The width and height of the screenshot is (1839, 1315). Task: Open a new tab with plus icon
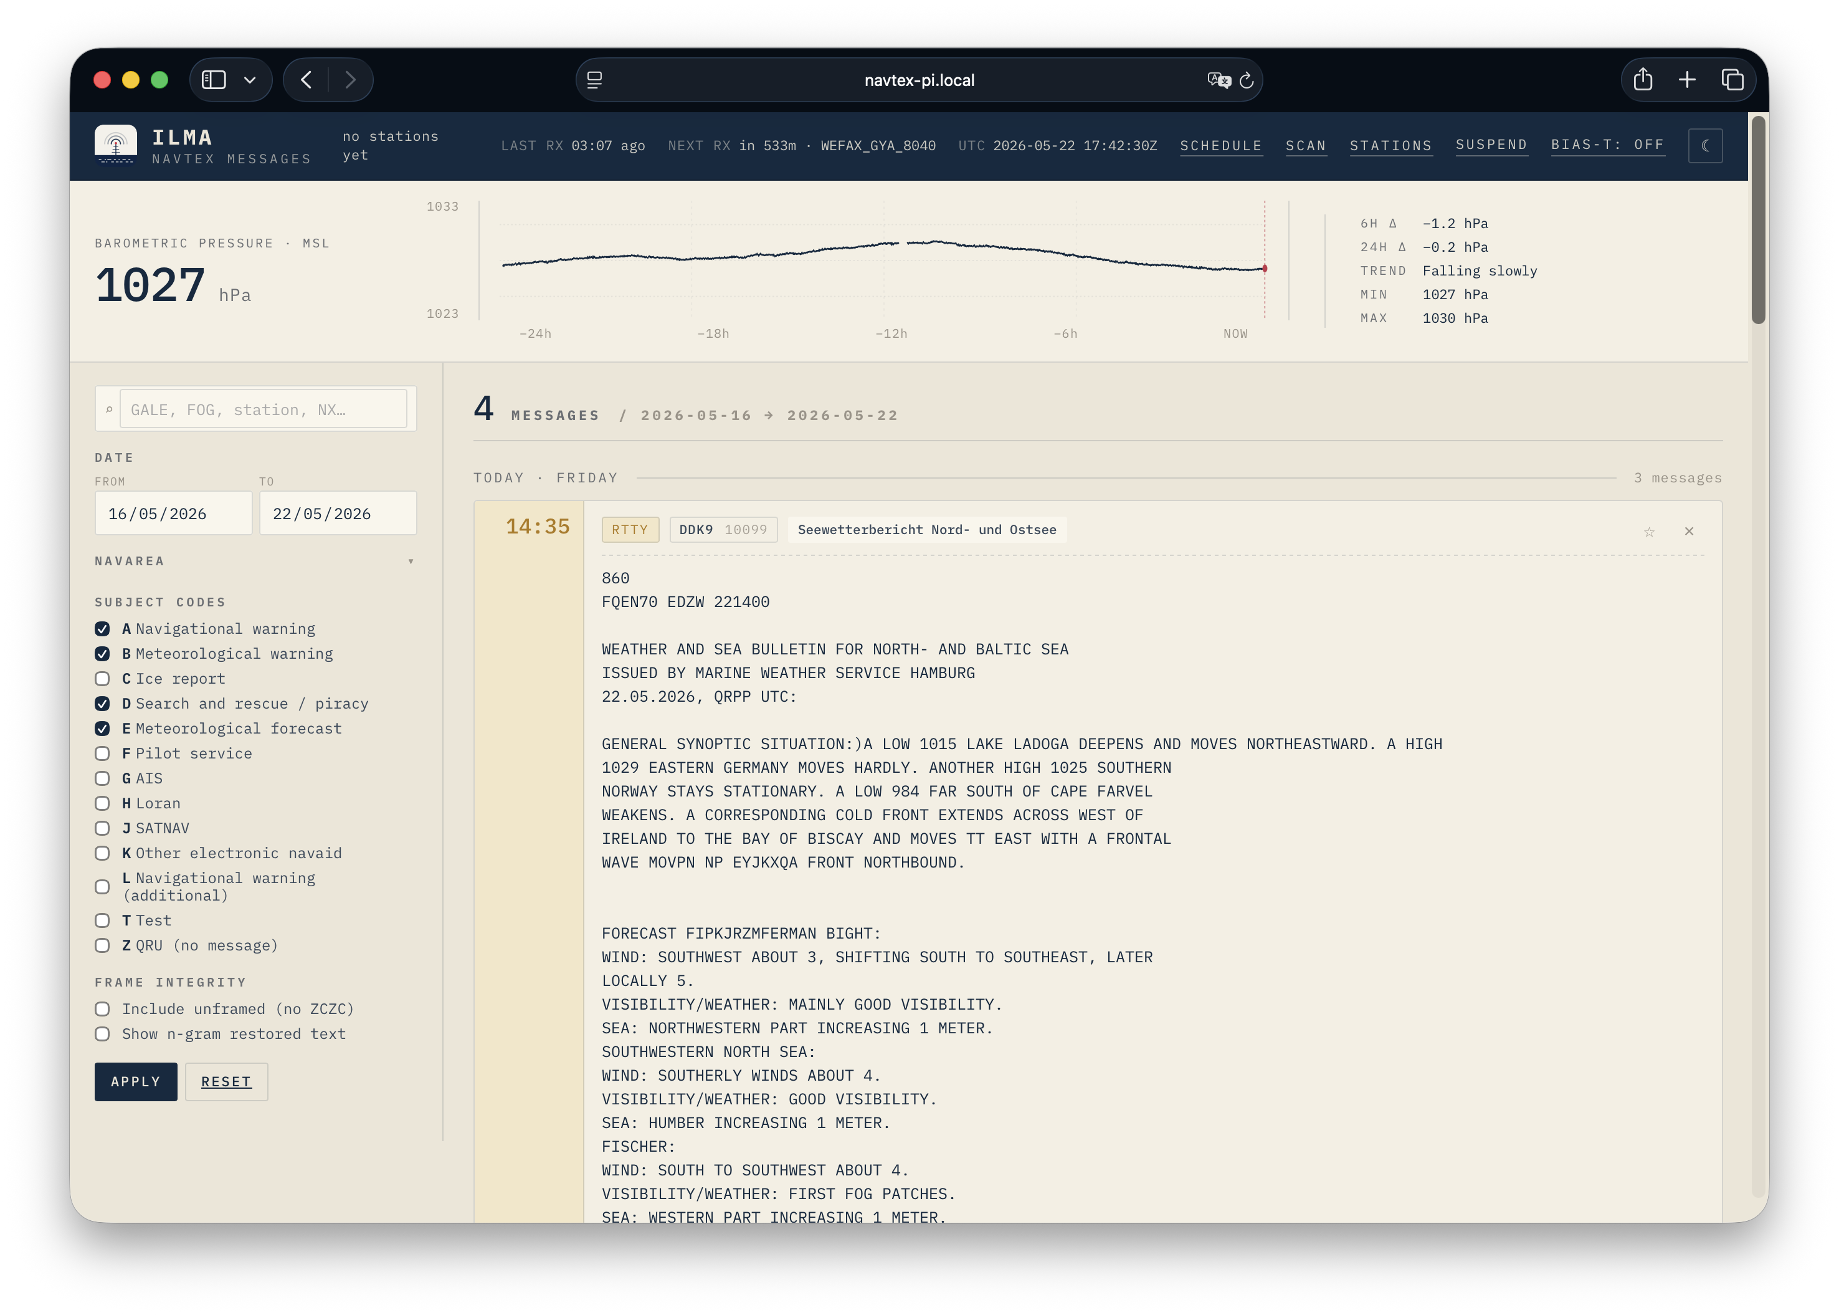(x=1687, y=79)
